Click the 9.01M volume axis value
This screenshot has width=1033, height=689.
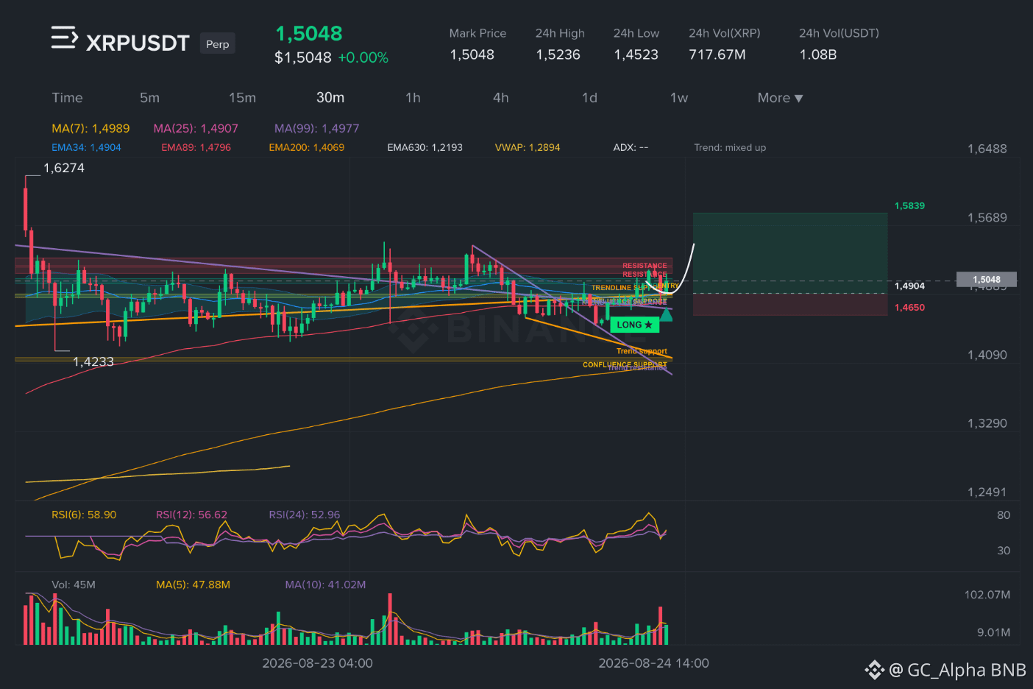[993, 632]
